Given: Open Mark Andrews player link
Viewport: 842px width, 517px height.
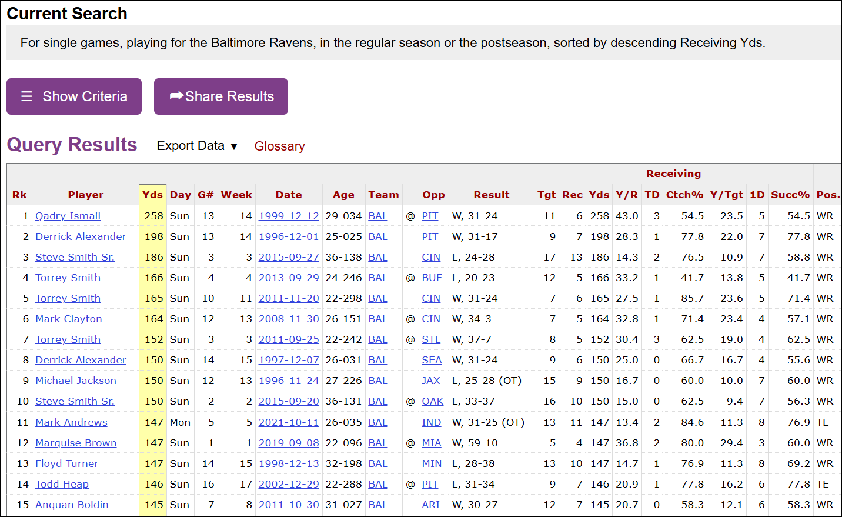Looking at the screenshot, I should point(71,422).
